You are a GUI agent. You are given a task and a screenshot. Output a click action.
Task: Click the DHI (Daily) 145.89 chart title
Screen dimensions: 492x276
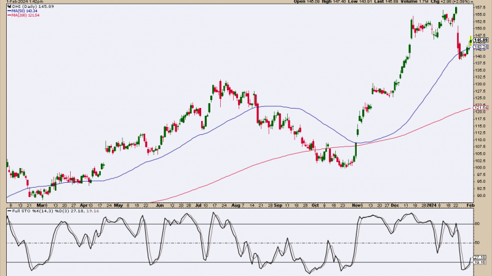click(33, 6)
